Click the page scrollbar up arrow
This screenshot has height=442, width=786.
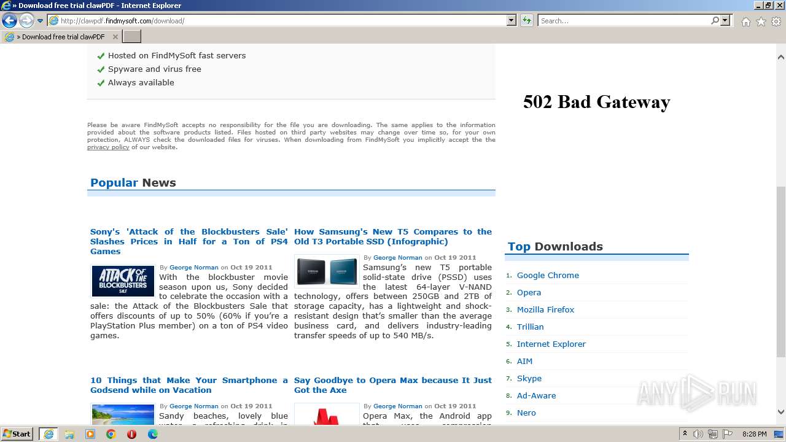781,57
